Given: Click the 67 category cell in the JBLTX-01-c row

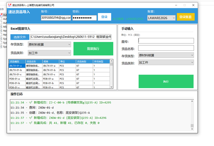Looking at the screenshot, I should (x=84, y=74).
